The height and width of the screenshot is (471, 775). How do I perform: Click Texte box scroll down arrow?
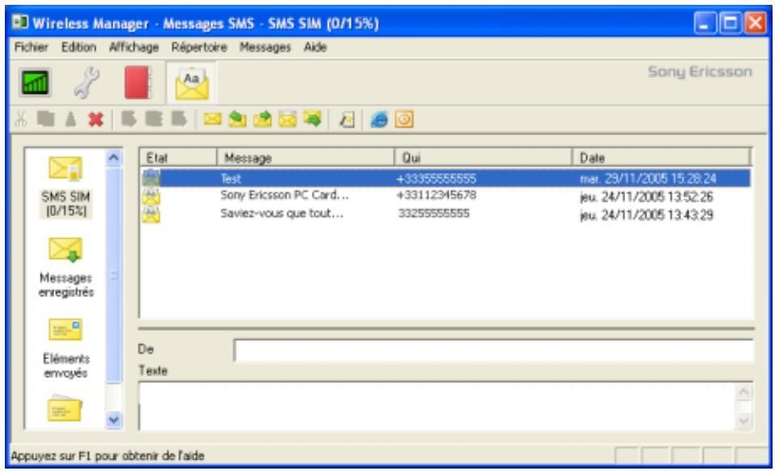[x=744, y=420]
